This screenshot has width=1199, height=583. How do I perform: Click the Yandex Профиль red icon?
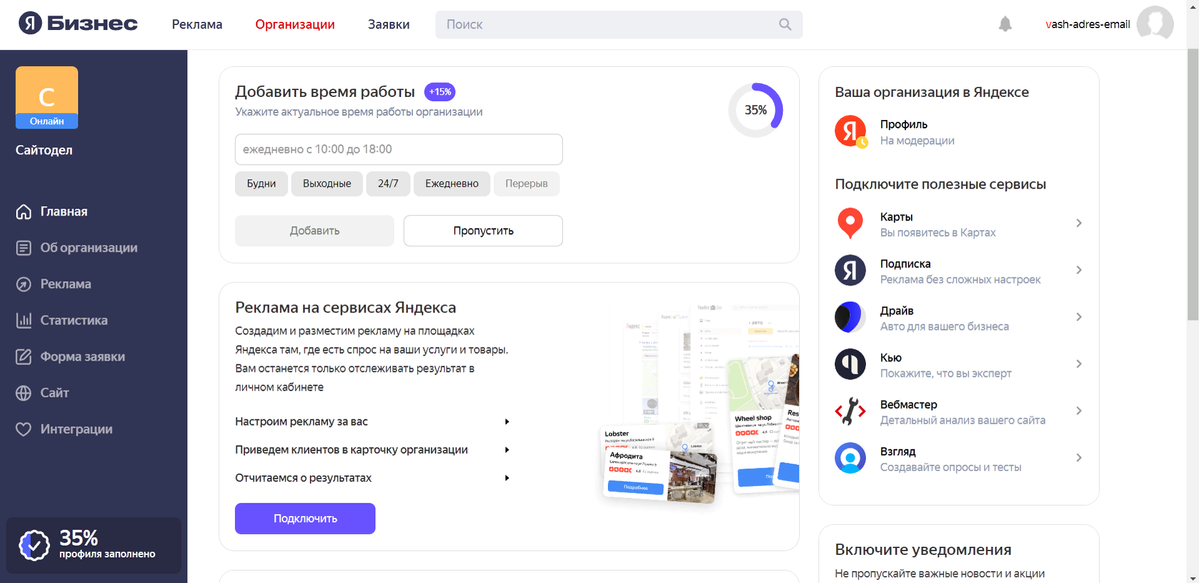tap(850, 131)
